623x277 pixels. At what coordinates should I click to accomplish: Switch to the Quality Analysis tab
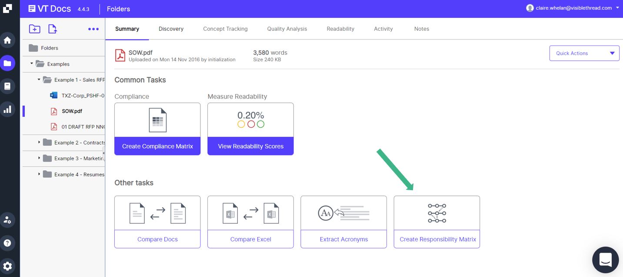pos(287,29)
